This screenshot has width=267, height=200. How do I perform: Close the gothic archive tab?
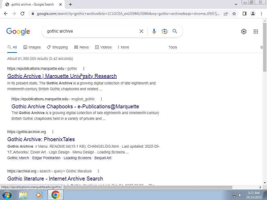(60, 4)
